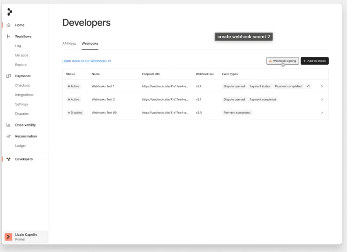Click the Lizzie Capelin account name
Image resolution: width=347 pixels, height=252 pixels.
[26, 235]
